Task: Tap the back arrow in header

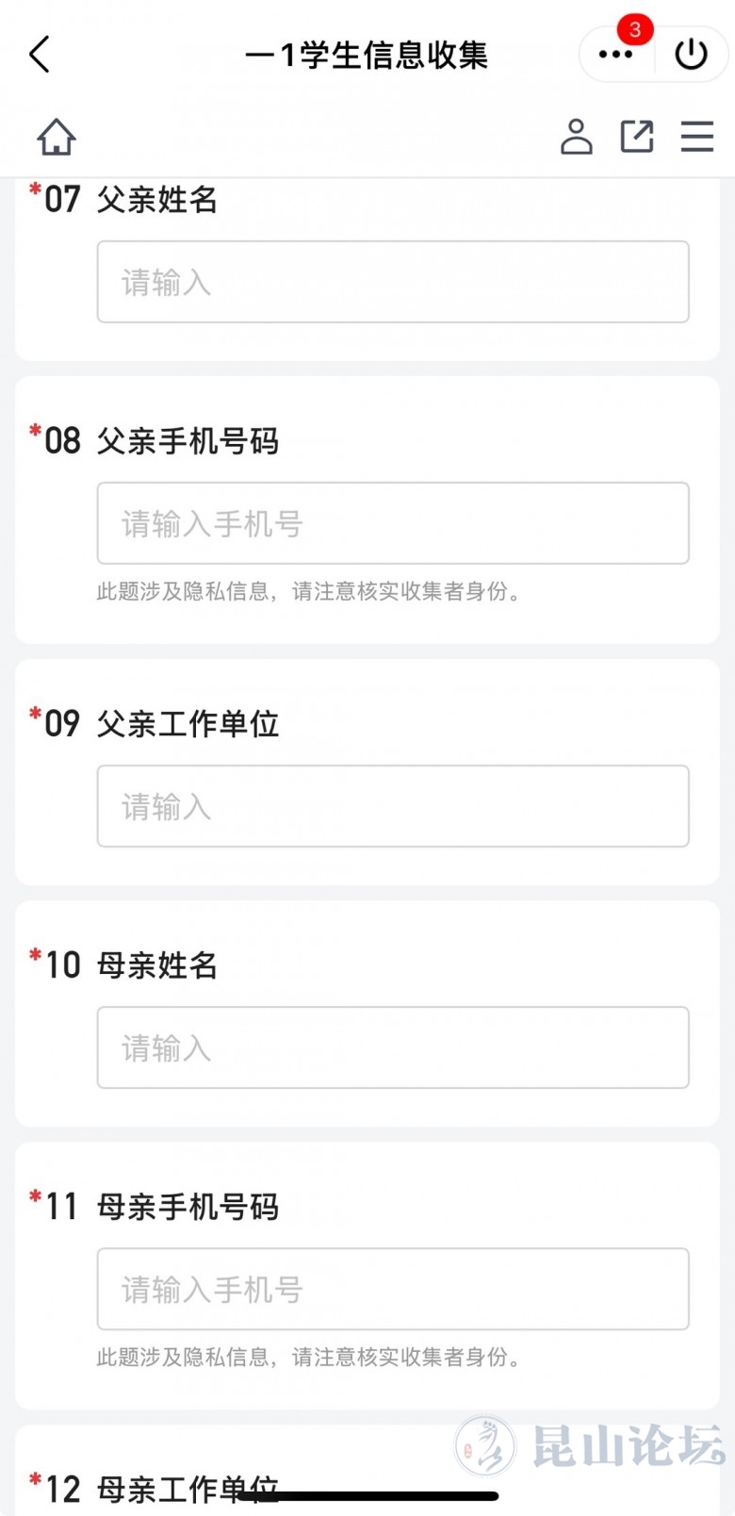Action: 40,55
